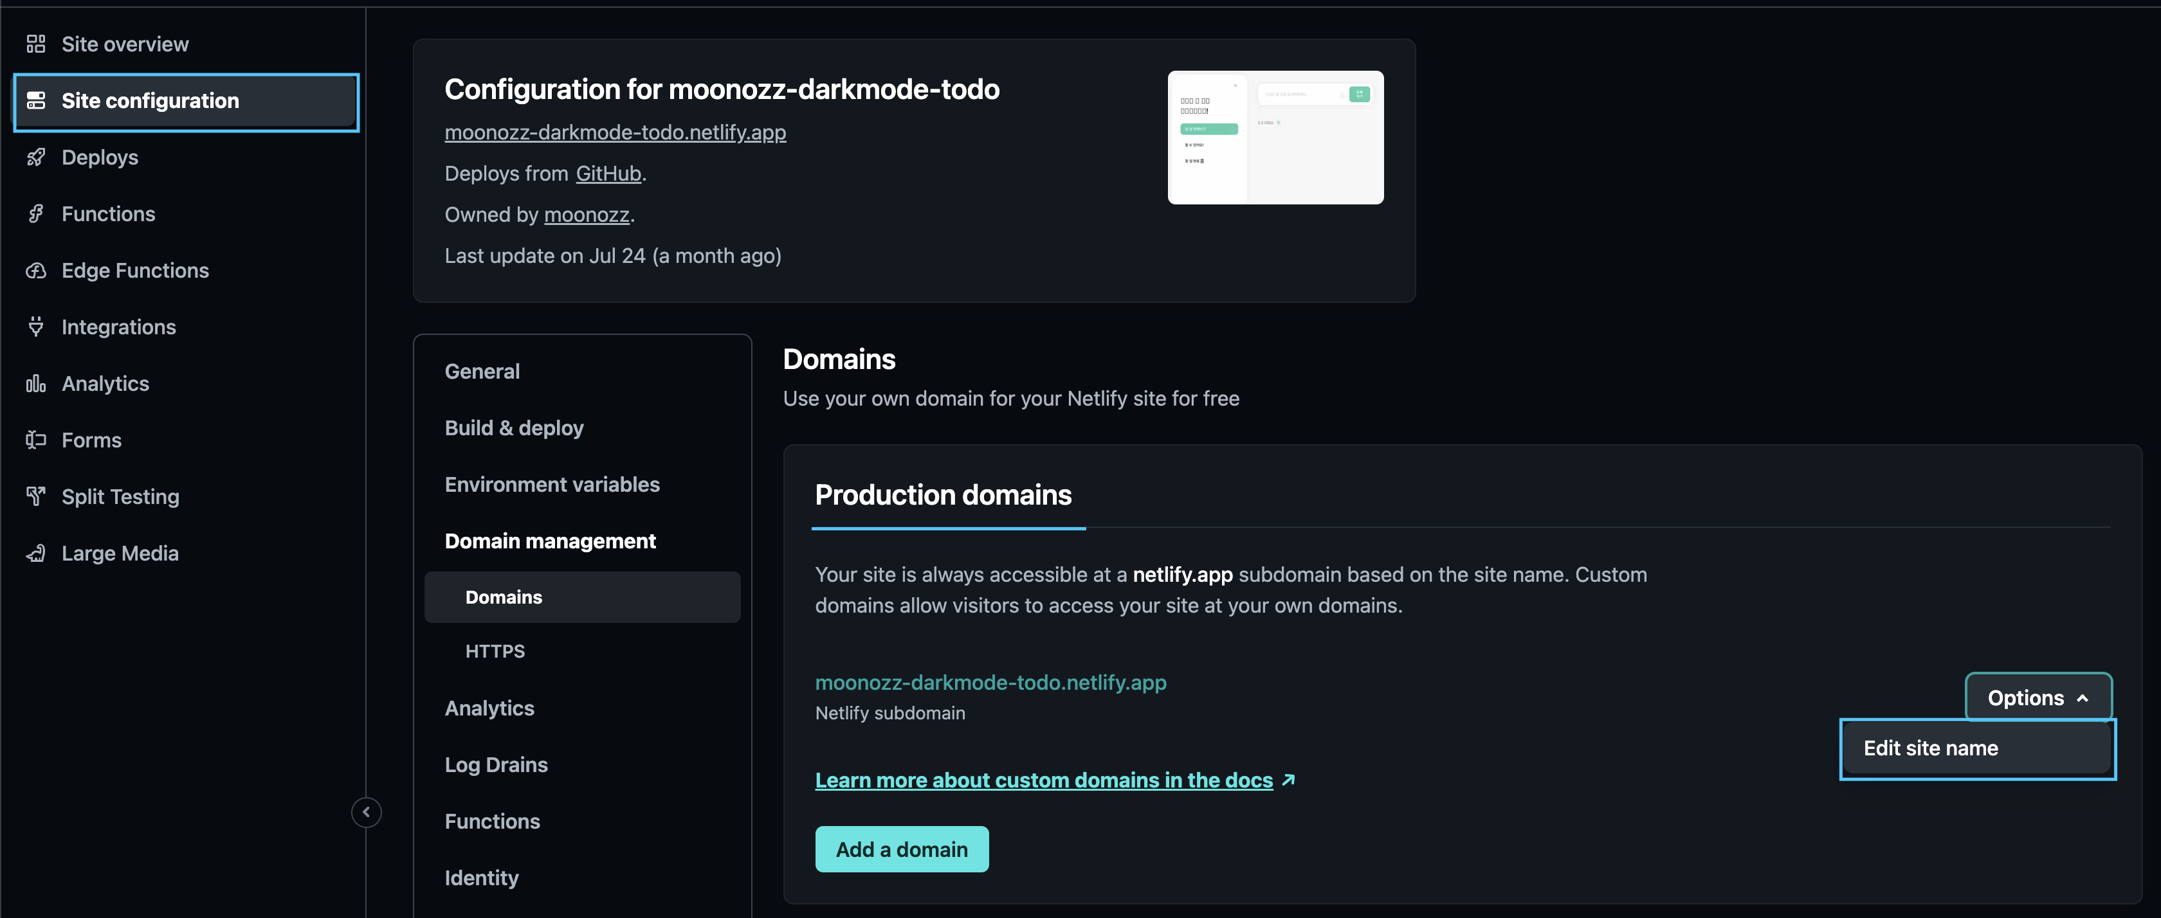Image resolution: width=2161 pixels, height=918 pixels.
Task: Click the site preview thumbnail
Action: [1275, 138]
